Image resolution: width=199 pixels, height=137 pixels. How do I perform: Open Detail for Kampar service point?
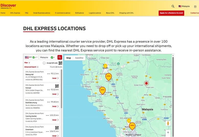tap(55, 94)
